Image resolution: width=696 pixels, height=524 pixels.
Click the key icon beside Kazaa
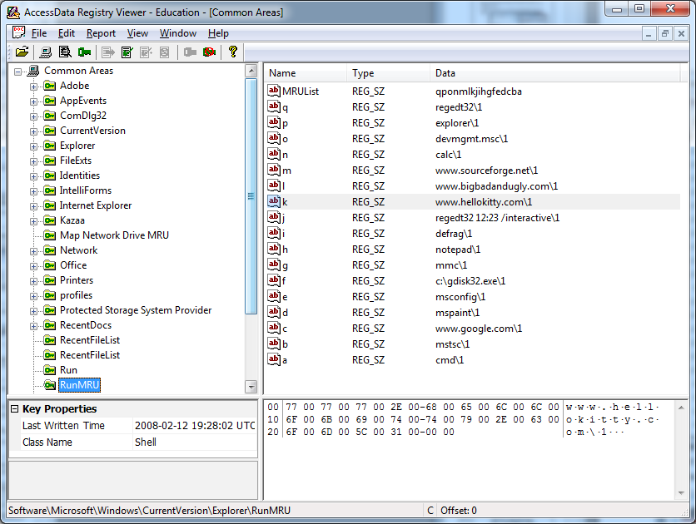click(x=50, y=220)
